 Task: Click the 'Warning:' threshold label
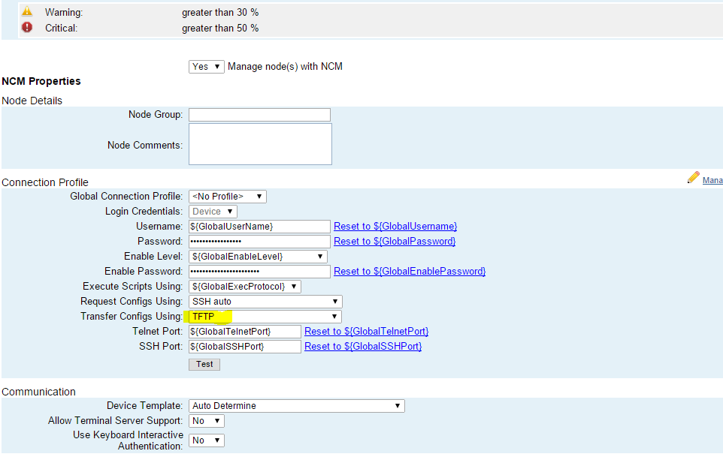(64, 13)
